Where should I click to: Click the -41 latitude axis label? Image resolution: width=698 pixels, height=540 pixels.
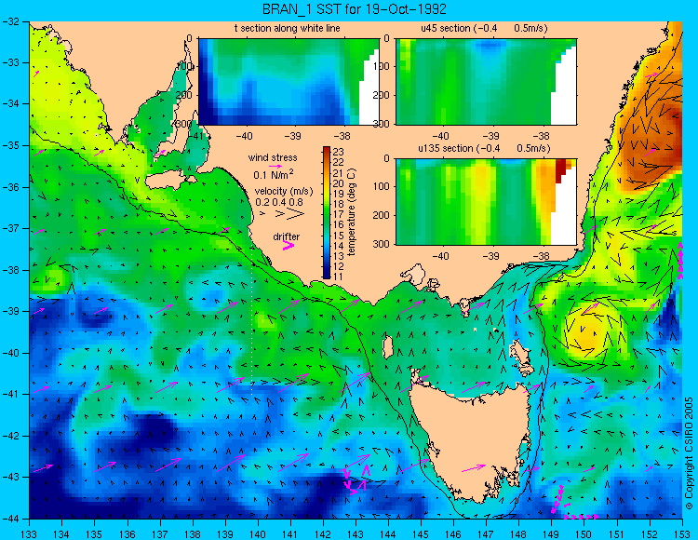[10, 395]
